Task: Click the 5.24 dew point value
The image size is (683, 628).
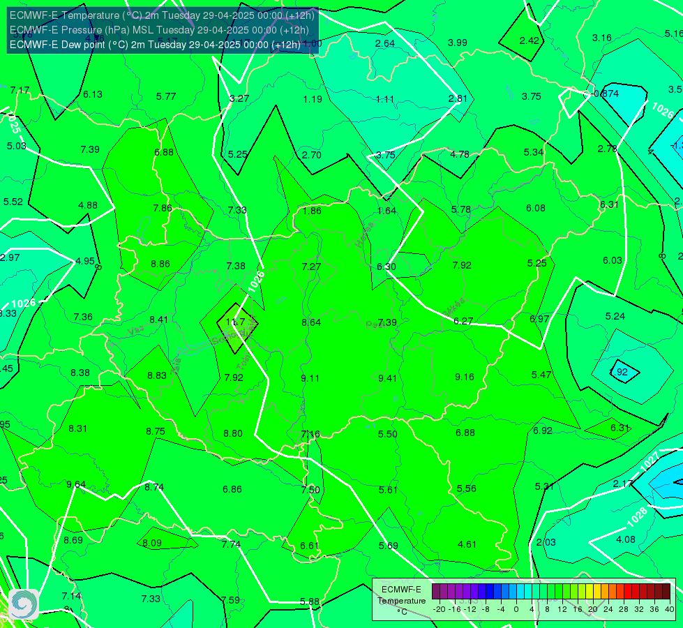Action: click(x=615, y=316)
